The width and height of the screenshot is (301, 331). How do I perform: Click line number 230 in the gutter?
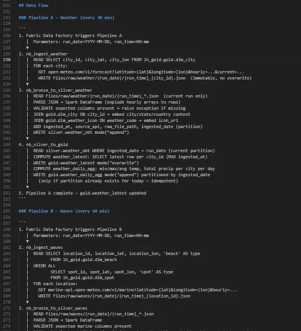[7, 60]
